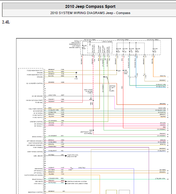
Task: Click the 'FUEL PUMP CONTROL' pin label
Action: (35, 109)
